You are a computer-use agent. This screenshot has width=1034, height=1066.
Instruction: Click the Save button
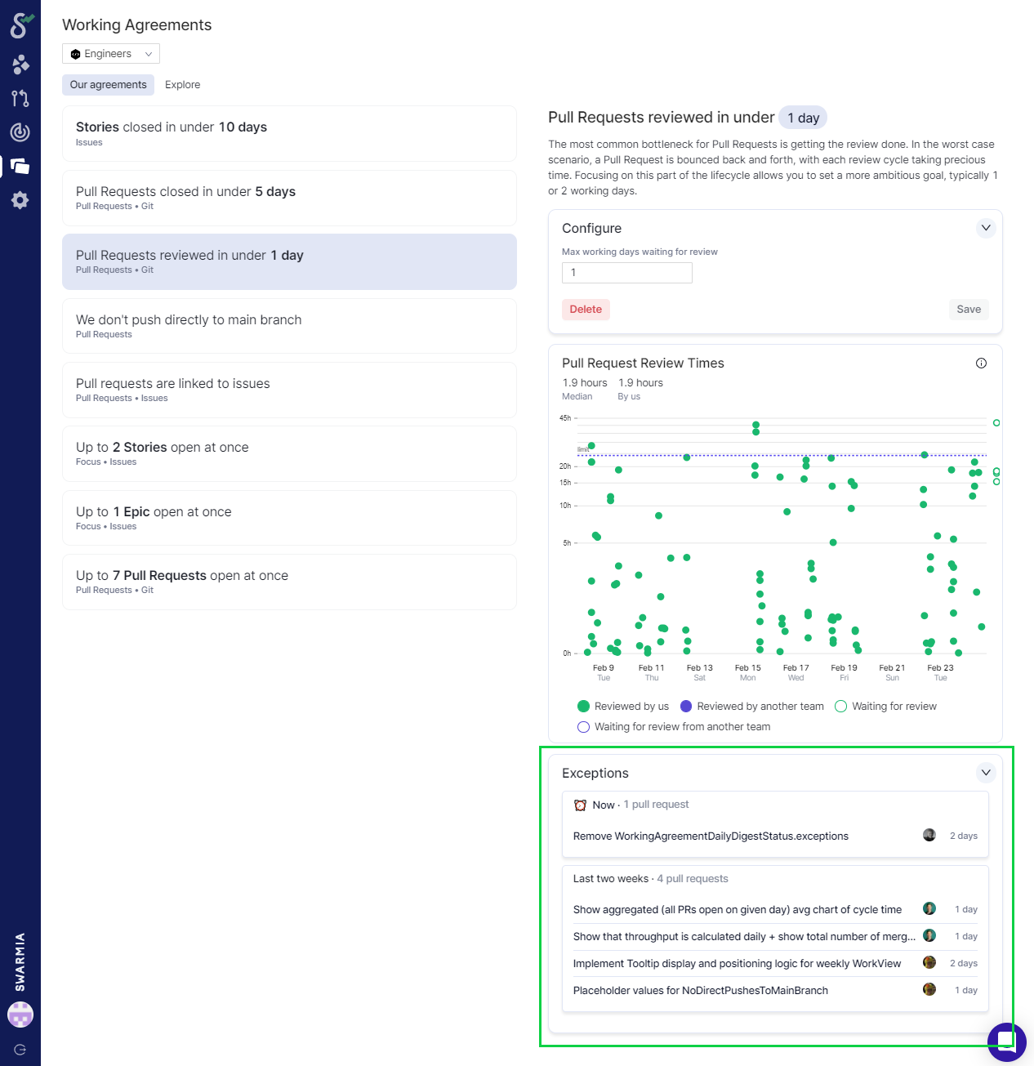pyautogui.click(x=969, y=310)
